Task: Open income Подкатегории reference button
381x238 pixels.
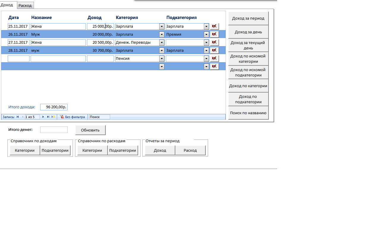Action: point(55,150)
